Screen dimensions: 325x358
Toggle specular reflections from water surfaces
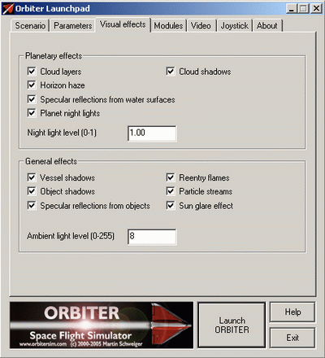click(x=32, y=99)
